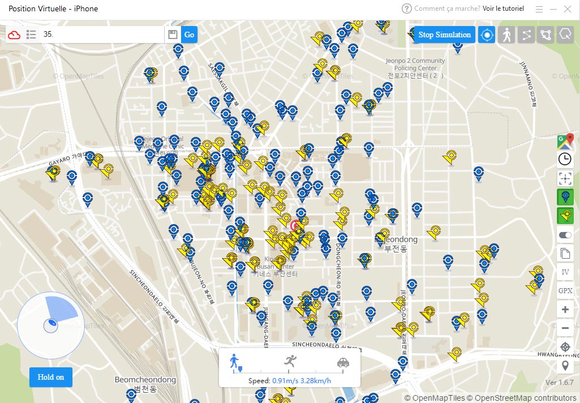Zoom in on the map with plus
This screenshot has height=403, width=580.
[x=565, y=310]
